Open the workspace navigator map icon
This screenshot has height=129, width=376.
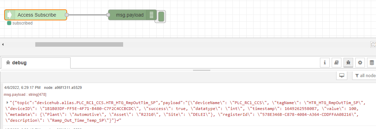[373, 44]
